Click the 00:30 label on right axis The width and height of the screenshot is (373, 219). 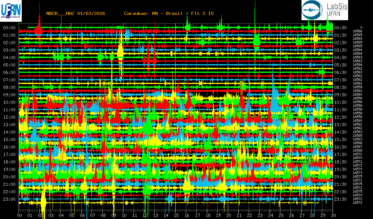click(x=340, y=28)
